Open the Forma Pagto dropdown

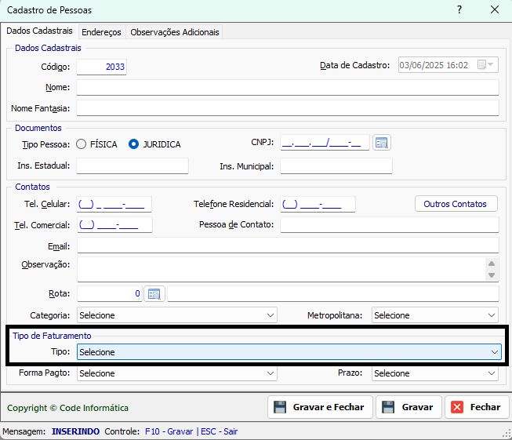click(177, 373)
